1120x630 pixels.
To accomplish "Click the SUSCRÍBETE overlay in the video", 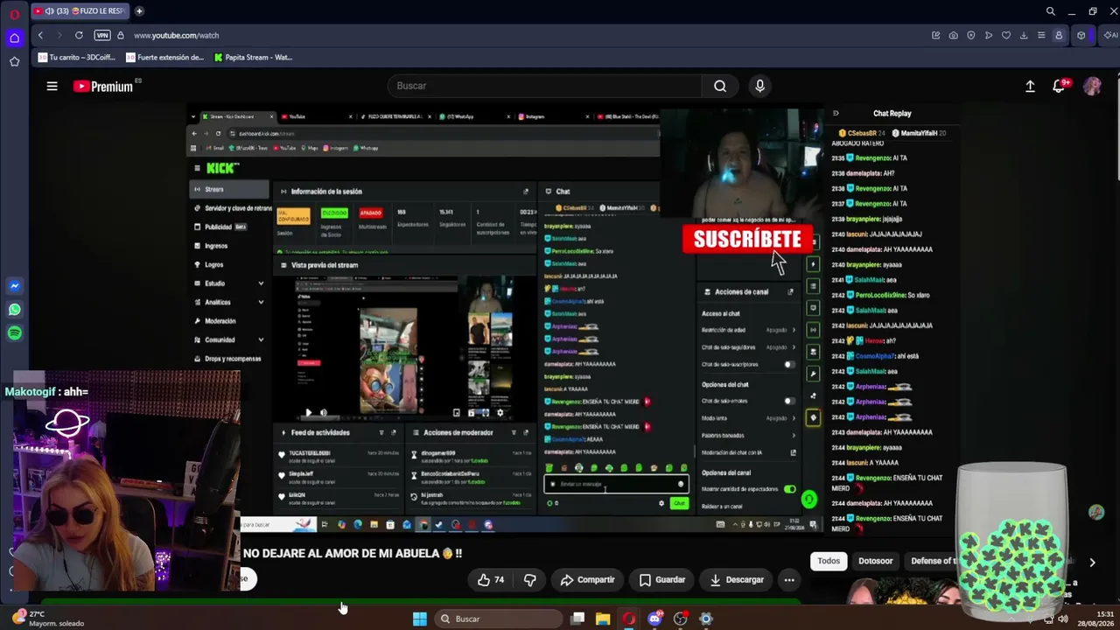I will pyautogui.click(x=747, y=239).
